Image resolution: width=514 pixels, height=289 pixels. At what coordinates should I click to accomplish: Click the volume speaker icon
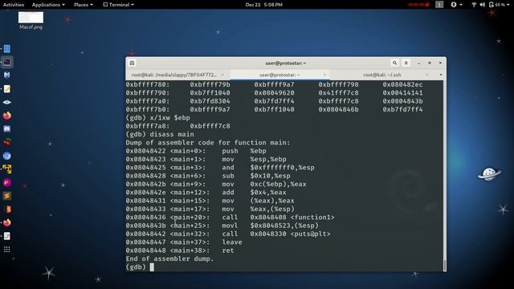coord(483,5)
